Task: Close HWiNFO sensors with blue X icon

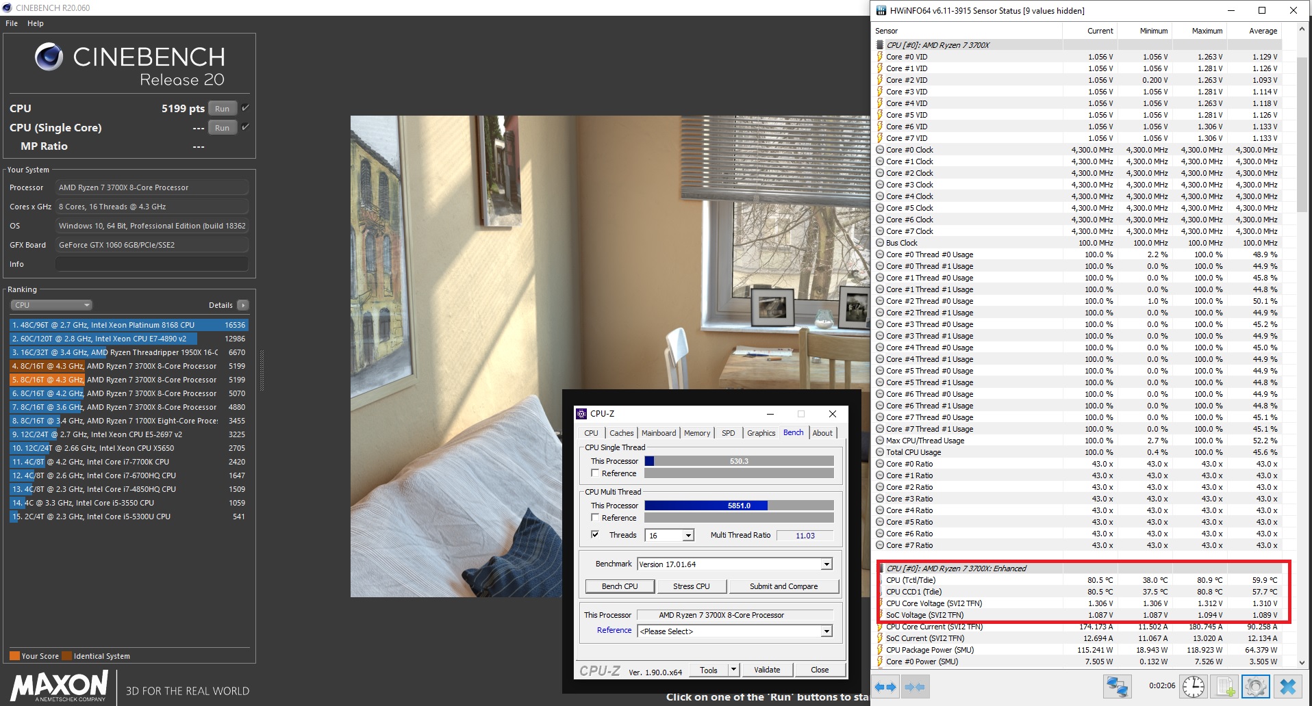Action: (x=1287, y=686)
